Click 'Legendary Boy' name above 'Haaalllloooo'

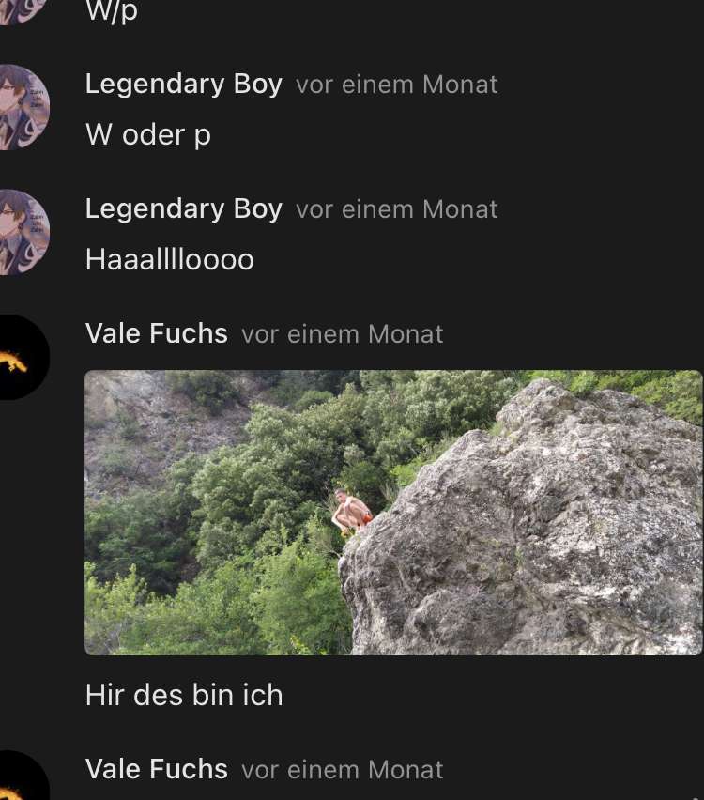coord(184,209)
